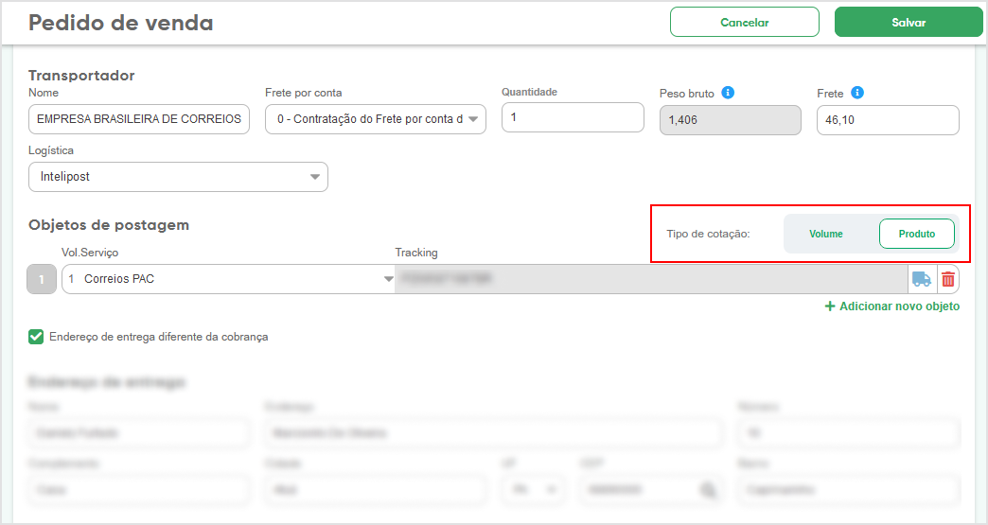Click the Objetos de postagem heading
The image size is (988, 525).
[x=109, y=225]
